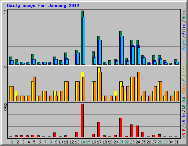This screenshot has width=188, height=146.
Task: Select day label 30 on x-axis
Action: (x=171, y=142)
